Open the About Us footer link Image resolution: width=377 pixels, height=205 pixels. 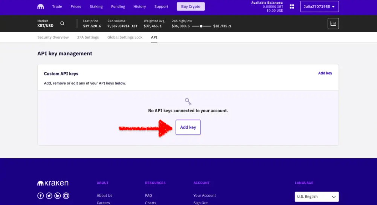pyautogui.click(x=104, y=196)
